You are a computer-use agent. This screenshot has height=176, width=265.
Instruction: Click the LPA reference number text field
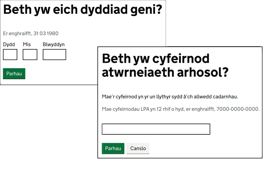click(x=156, y=129)
